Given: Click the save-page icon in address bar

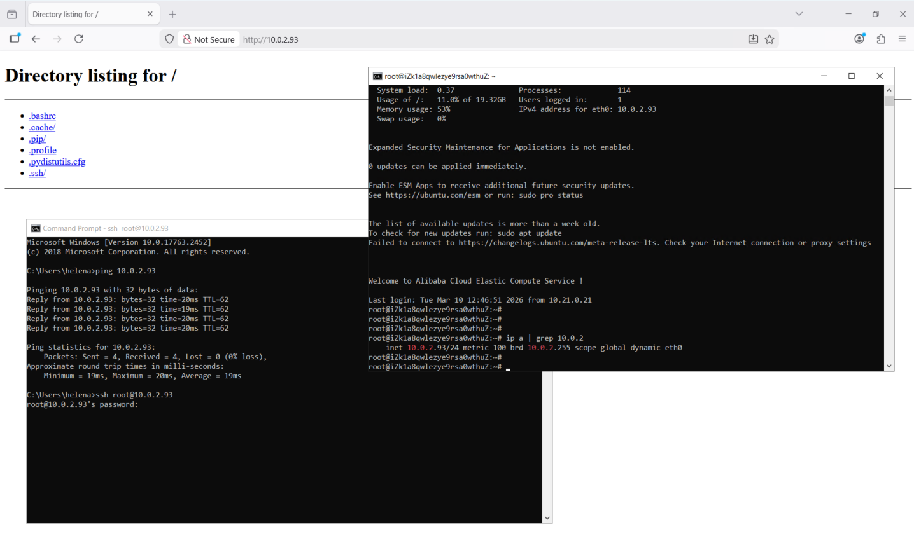Looking at the screenshot, I should click(753, 39).
